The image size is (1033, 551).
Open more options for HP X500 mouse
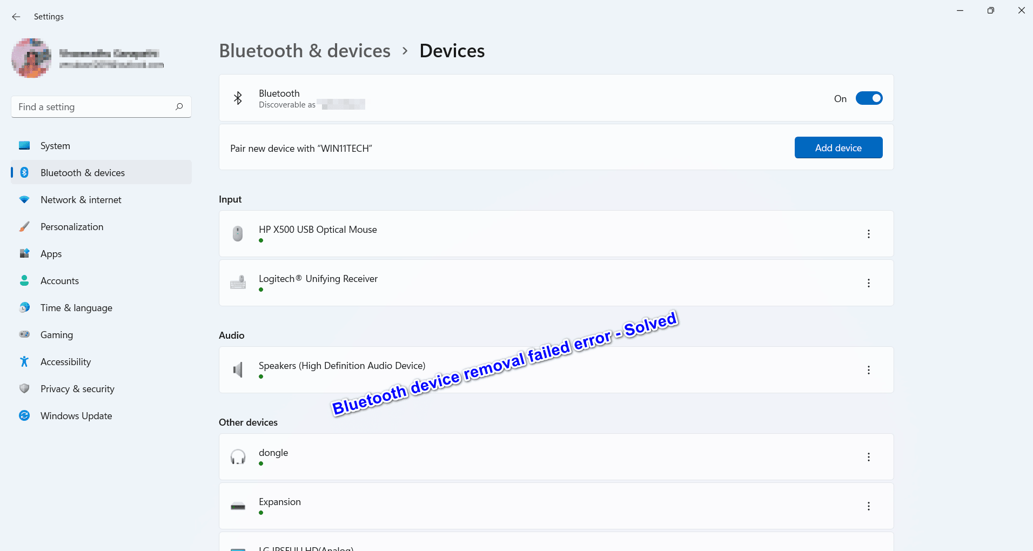(x=868, y=234)
